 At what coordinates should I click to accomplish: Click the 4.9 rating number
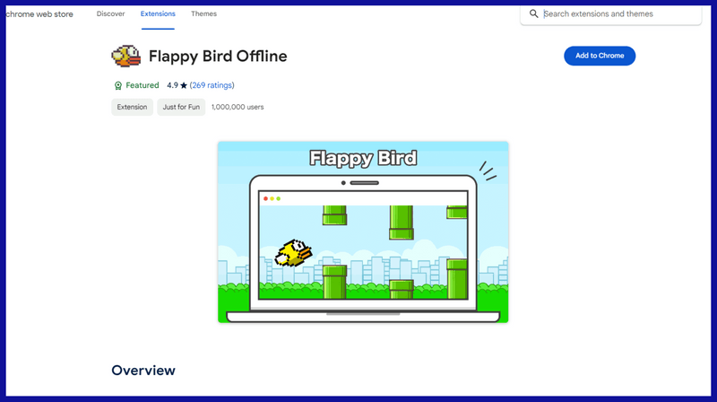click(173, 85)
